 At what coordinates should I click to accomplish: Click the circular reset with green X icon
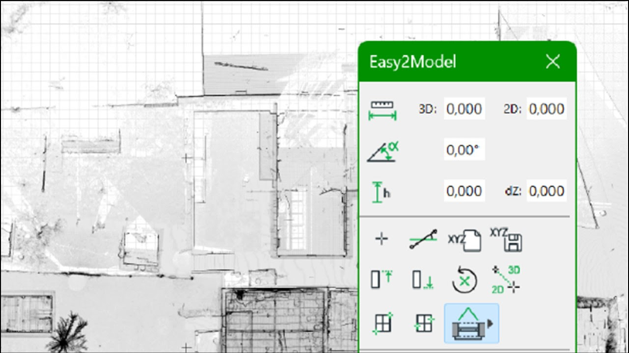click(x=465, y=280)
